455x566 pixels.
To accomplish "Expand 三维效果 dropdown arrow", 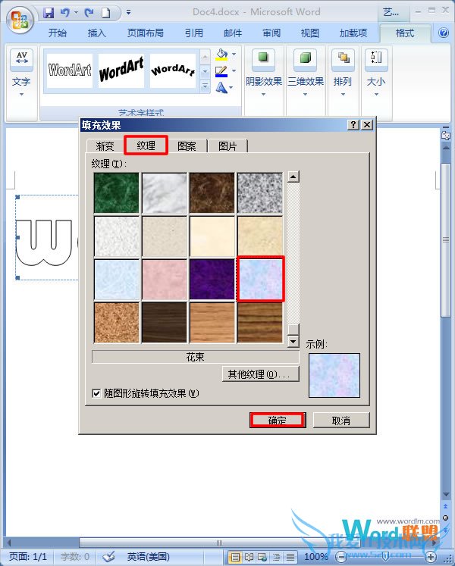I will (x=306, y=95).
